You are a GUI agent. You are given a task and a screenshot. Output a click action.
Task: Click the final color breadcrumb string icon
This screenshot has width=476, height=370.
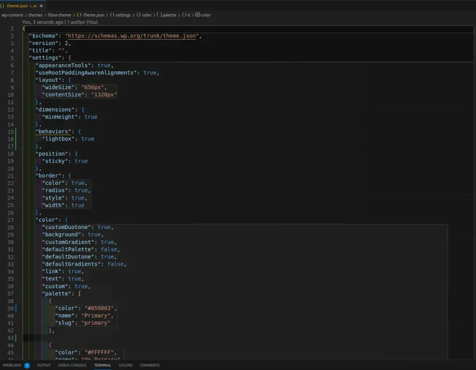point(198,14)
